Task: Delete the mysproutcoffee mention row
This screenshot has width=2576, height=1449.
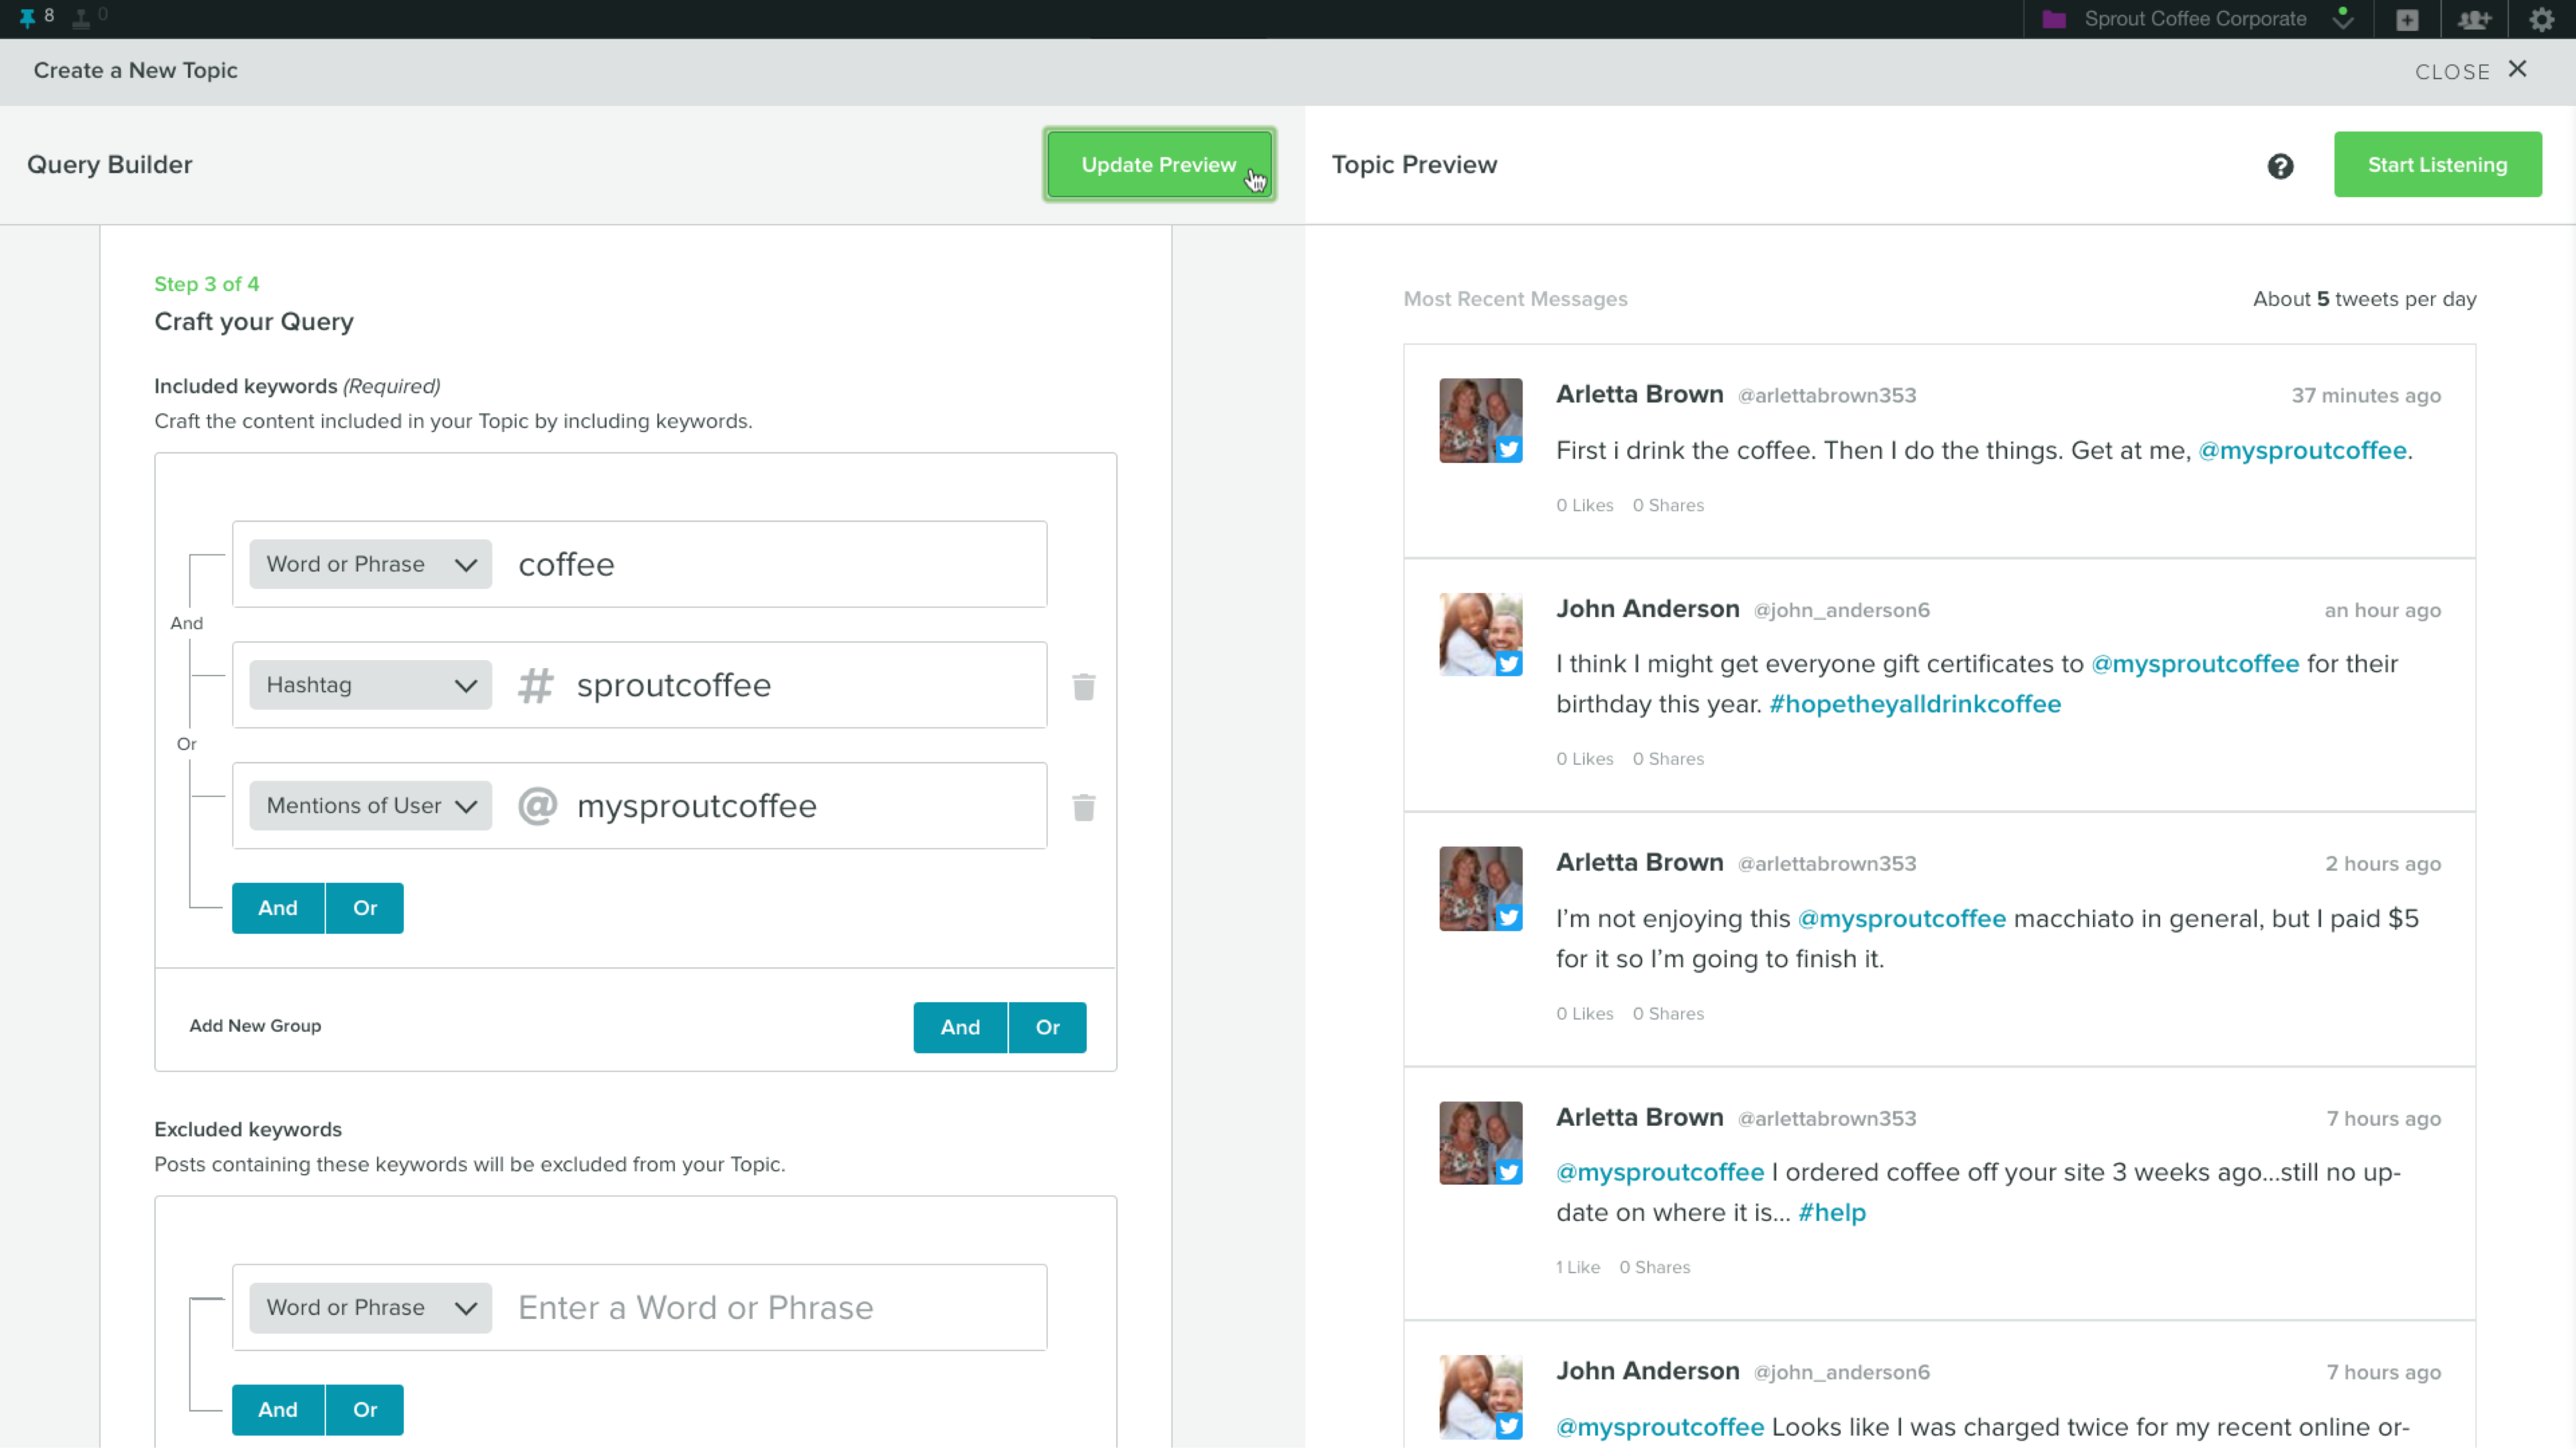Action: click(x=1084, y=808)
